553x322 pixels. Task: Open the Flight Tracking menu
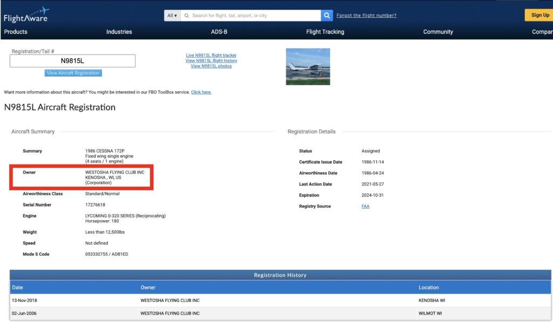click(325, 32)
